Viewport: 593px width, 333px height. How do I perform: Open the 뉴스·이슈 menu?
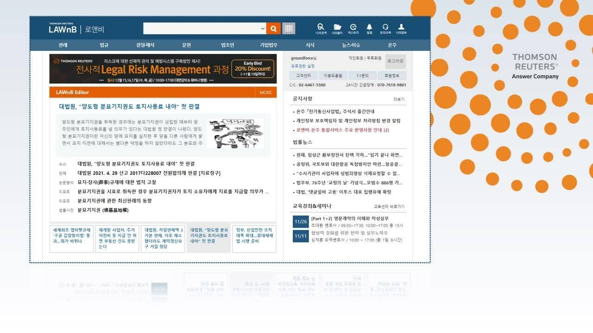pyautogui.click(x=351, y=45)
